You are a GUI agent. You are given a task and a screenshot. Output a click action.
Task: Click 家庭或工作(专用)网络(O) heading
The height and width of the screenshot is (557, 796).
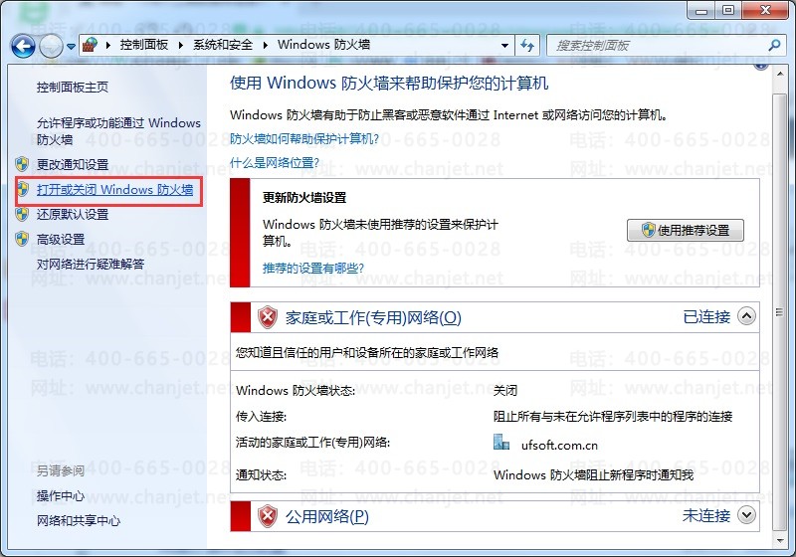(373, 317)
